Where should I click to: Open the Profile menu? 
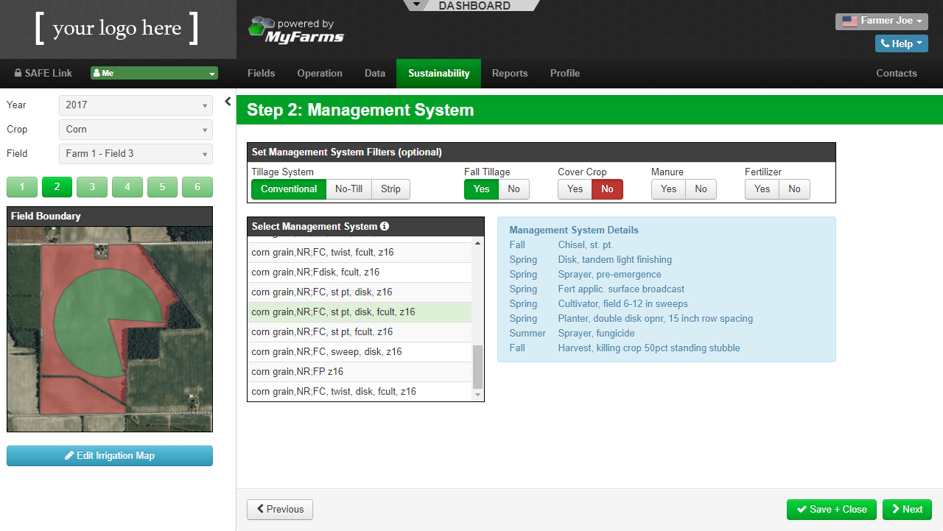(x=565, y=74)
